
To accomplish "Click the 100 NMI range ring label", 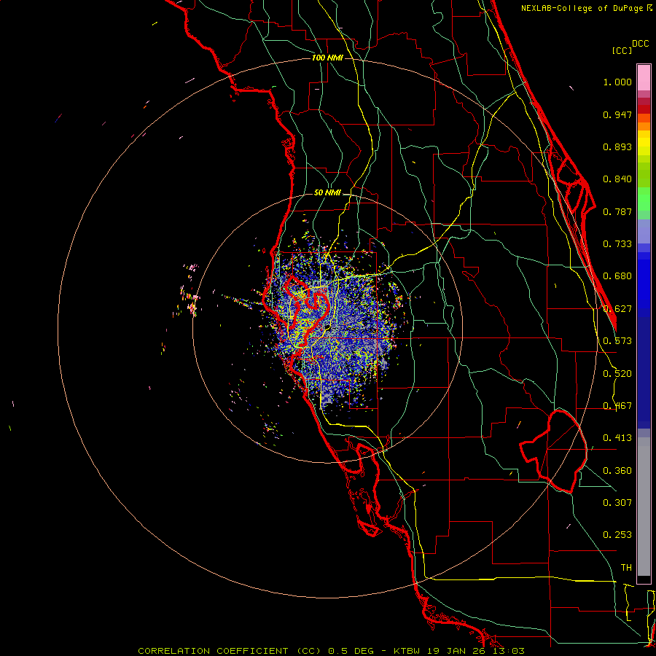I will (327, 58).
